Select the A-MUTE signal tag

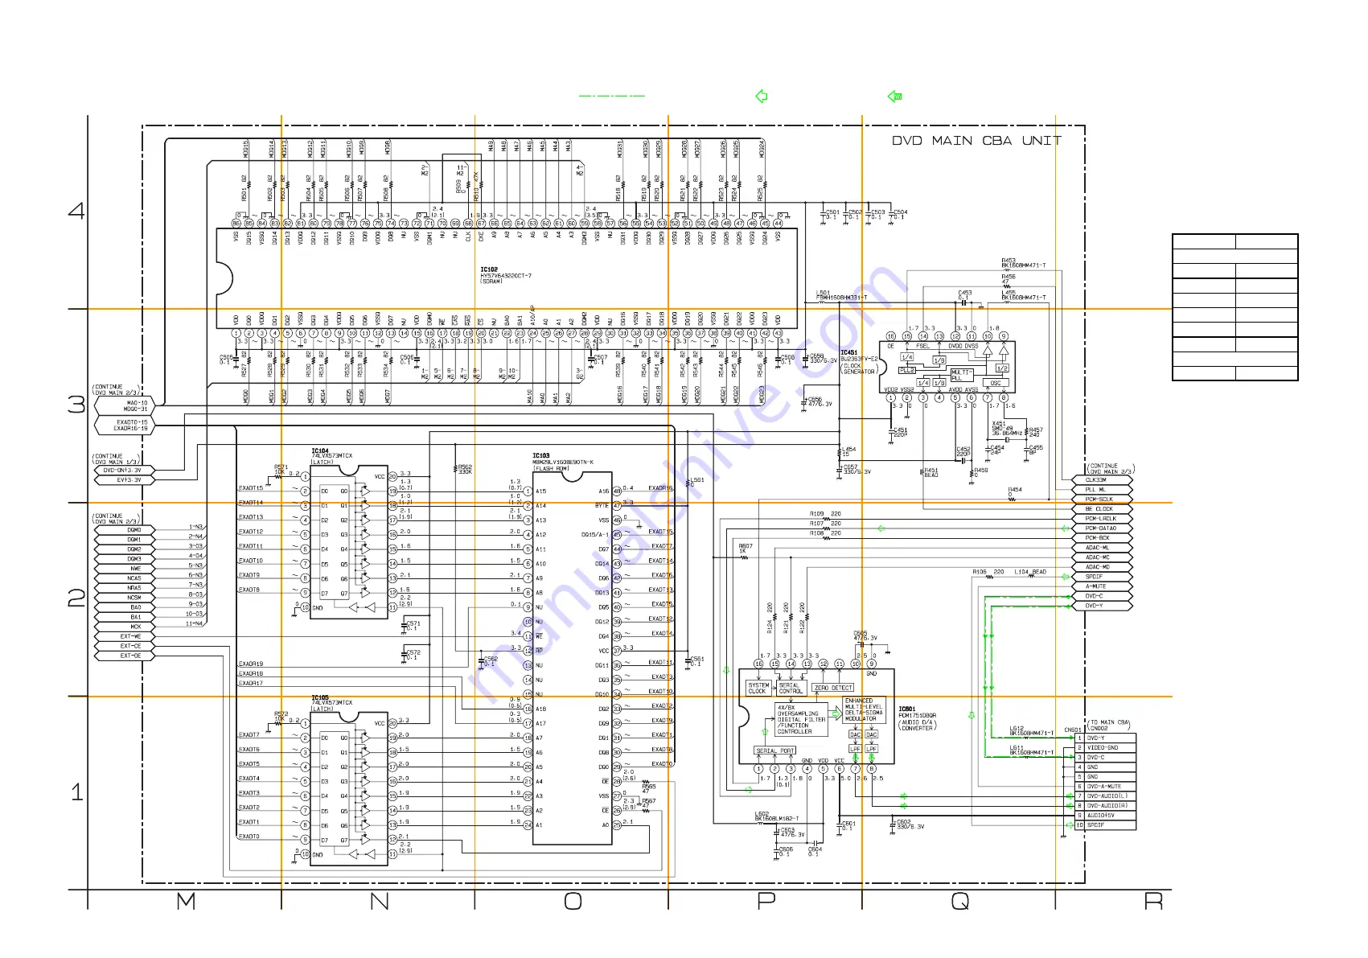(1103, 586)
